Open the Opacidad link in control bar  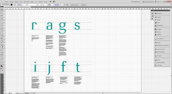(x=56, y=5)
